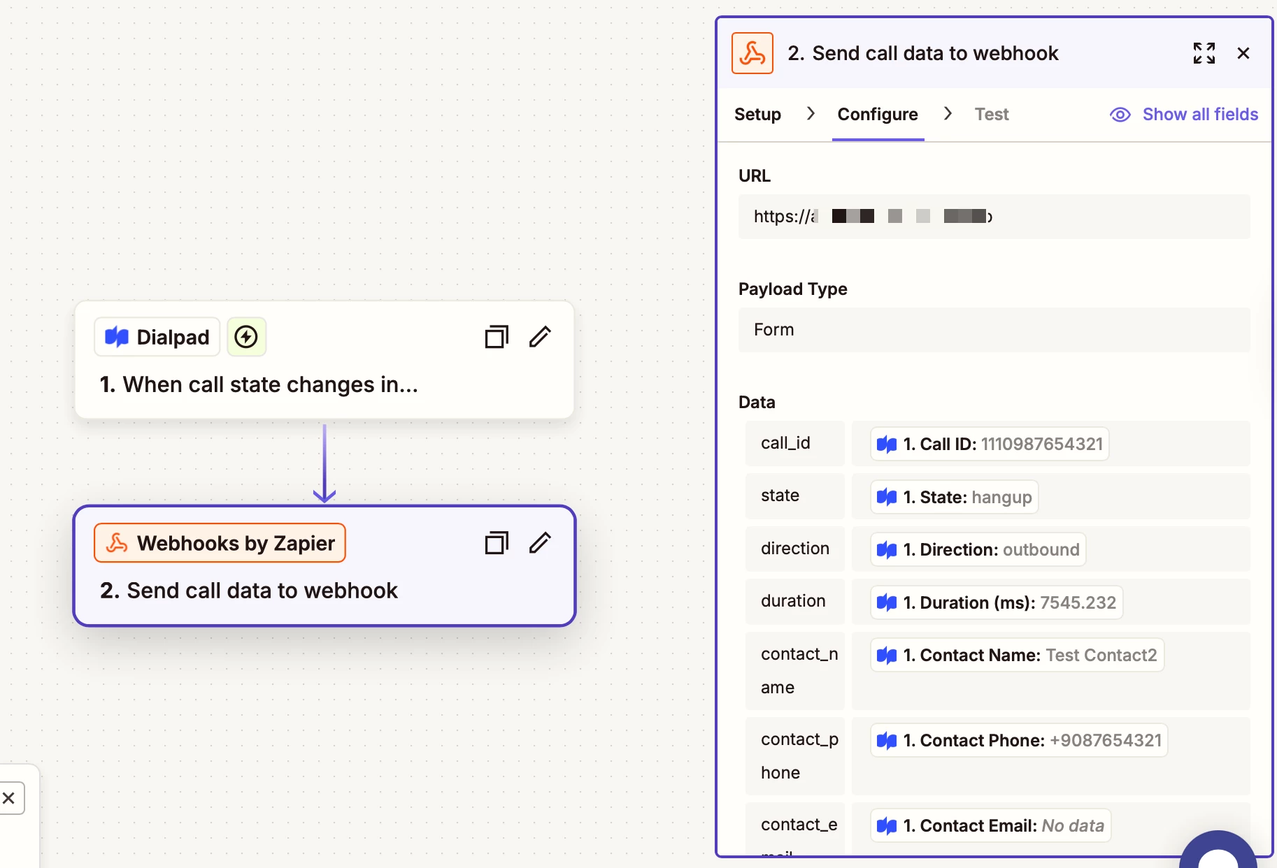Viewport: 1277px width, 868px height.
Task: Expand the step panel to full screen
Action: 1204,53
